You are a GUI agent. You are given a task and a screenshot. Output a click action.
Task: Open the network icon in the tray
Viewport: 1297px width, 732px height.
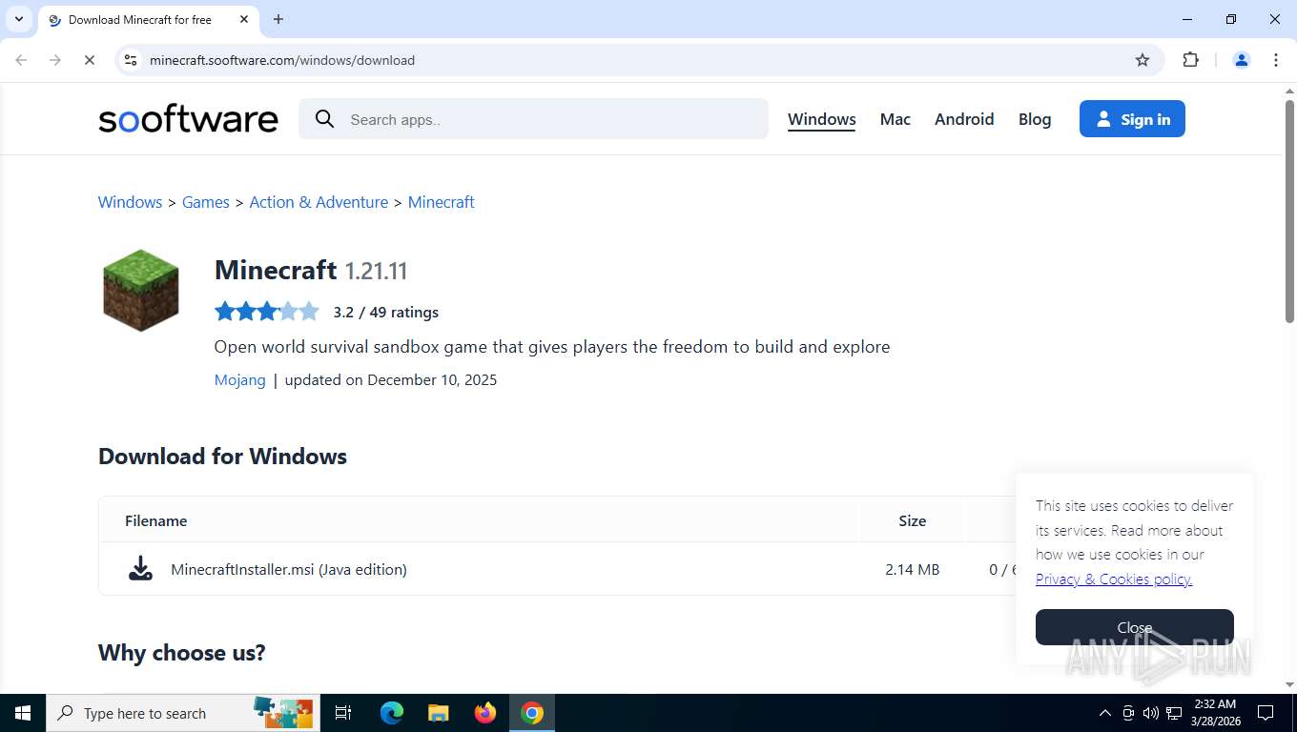(1174, 713)
